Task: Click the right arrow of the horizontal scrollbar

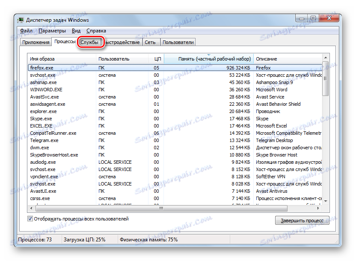Action: point(318,208)
